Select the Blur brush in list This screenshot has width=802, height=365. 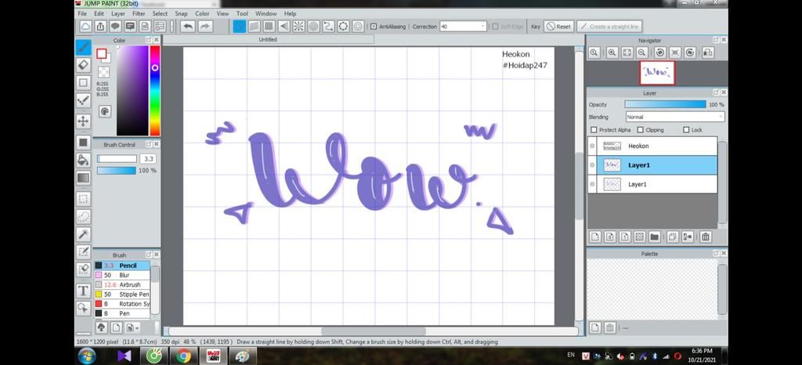[x=121, y=275]
